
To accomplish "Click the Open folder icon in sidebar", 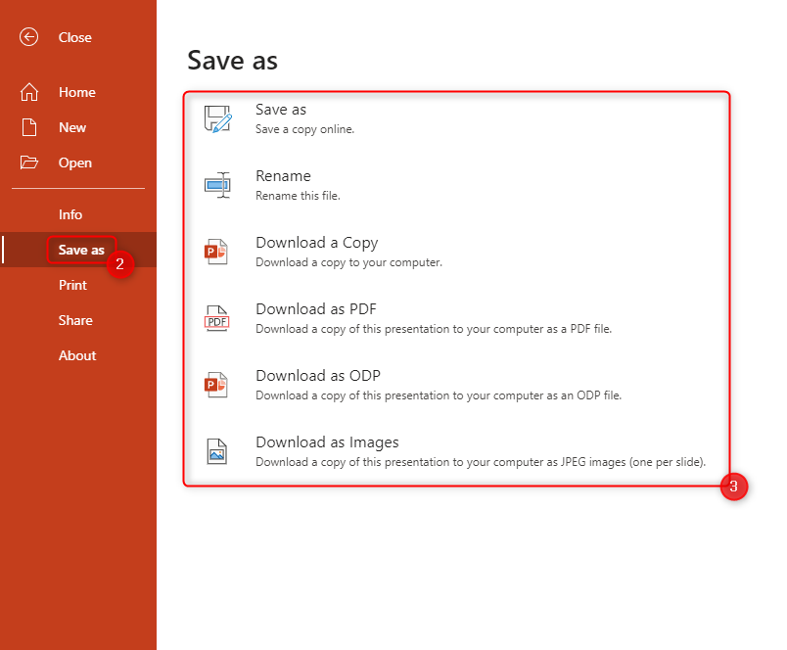I will [x=29, y=162].
